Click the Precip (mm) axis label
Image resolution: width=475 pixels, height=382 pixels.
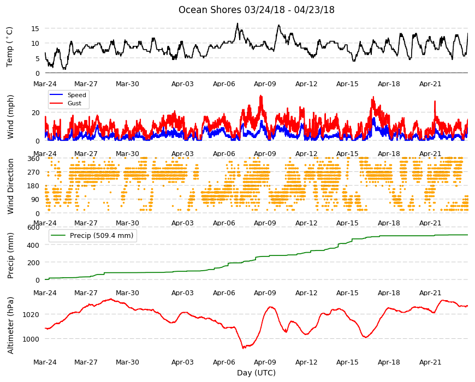[x=10, y=255]
